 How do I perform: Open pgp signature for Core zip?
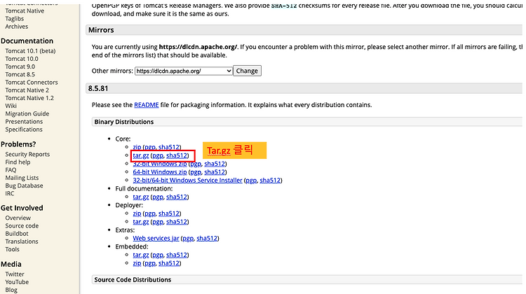click(x=150, y=147)
